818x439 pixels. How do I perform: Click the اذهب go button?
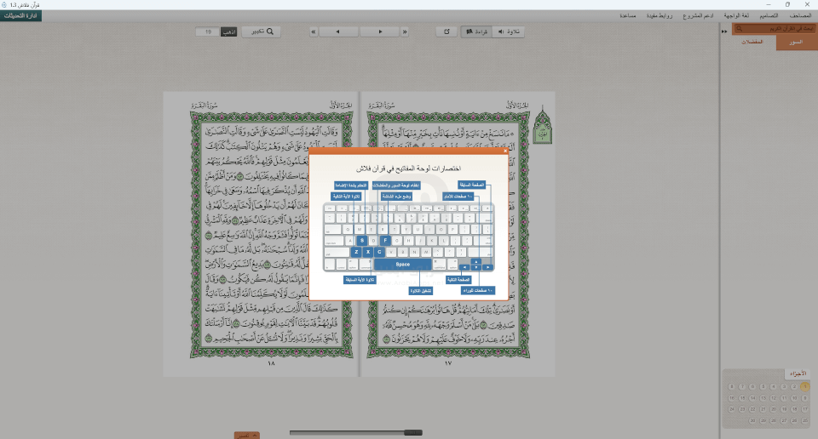[229, 31]
